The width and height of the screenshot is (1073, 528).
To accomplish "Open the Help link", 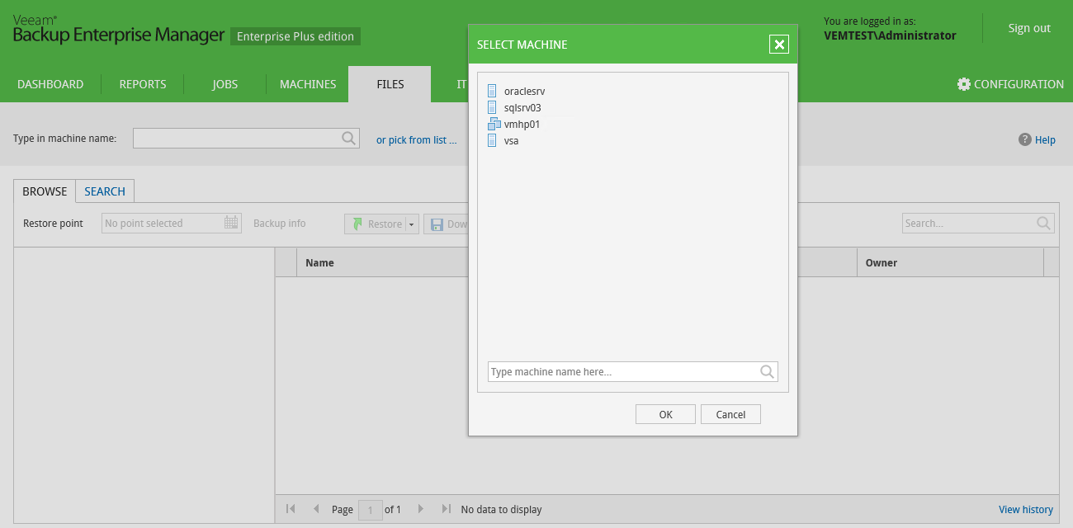I will 1045,140.
